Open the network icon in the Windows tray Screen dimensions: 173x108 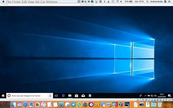click(152, 96)
